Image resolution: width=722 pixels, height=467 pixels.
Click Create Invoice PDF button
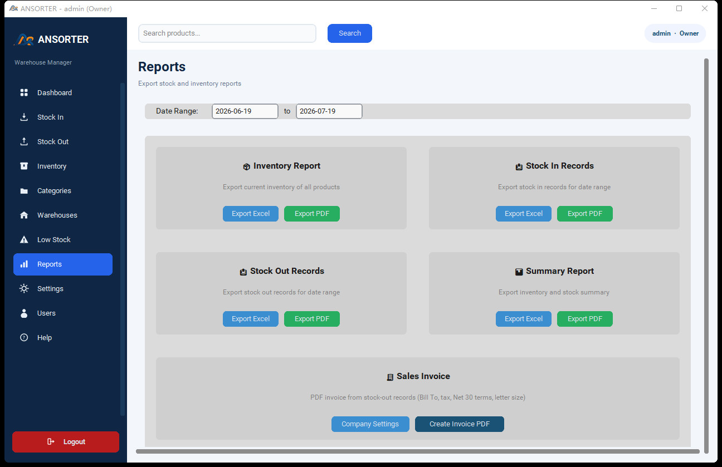(x=460, y=424)
